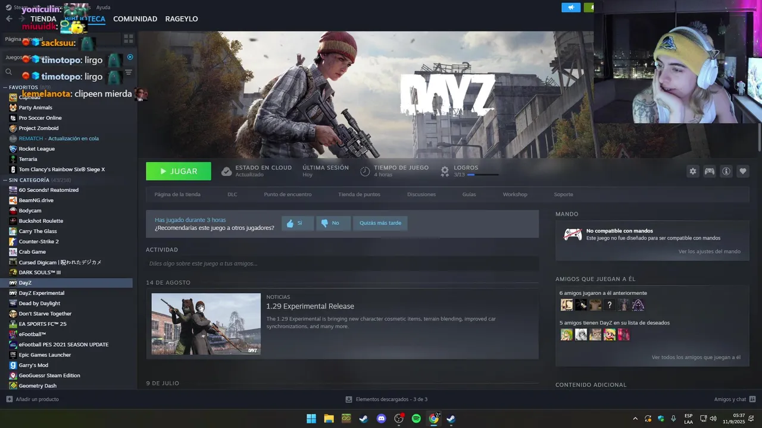Select Project Zomboid in library
The image size is (762, 428).
coord(39,128)
